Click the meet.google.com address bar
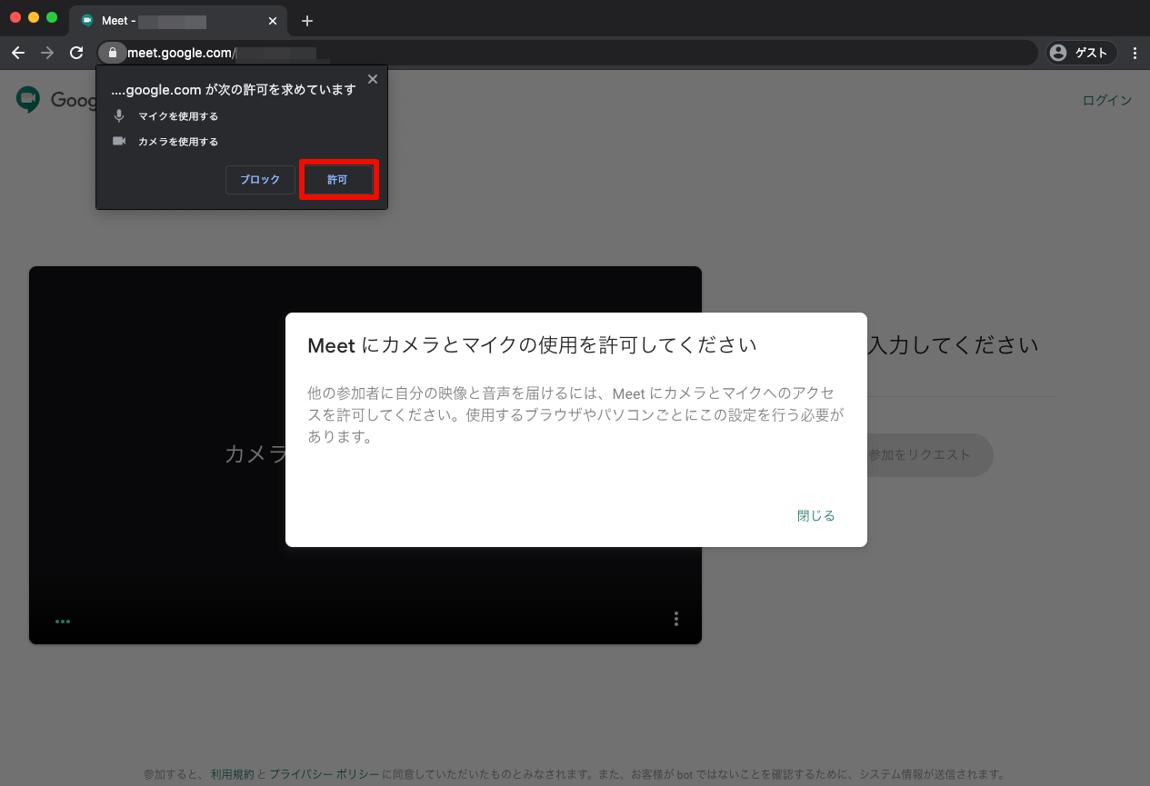This screenshot has width=1150, height=786. pos(582,53)
